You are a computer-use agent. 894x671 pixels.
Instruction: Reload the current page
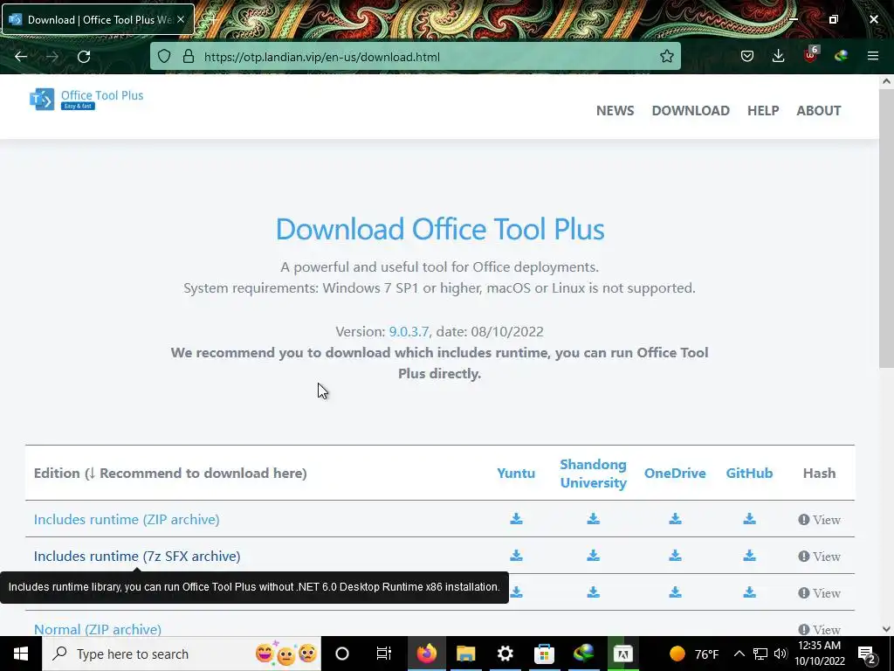pos(84,57)
